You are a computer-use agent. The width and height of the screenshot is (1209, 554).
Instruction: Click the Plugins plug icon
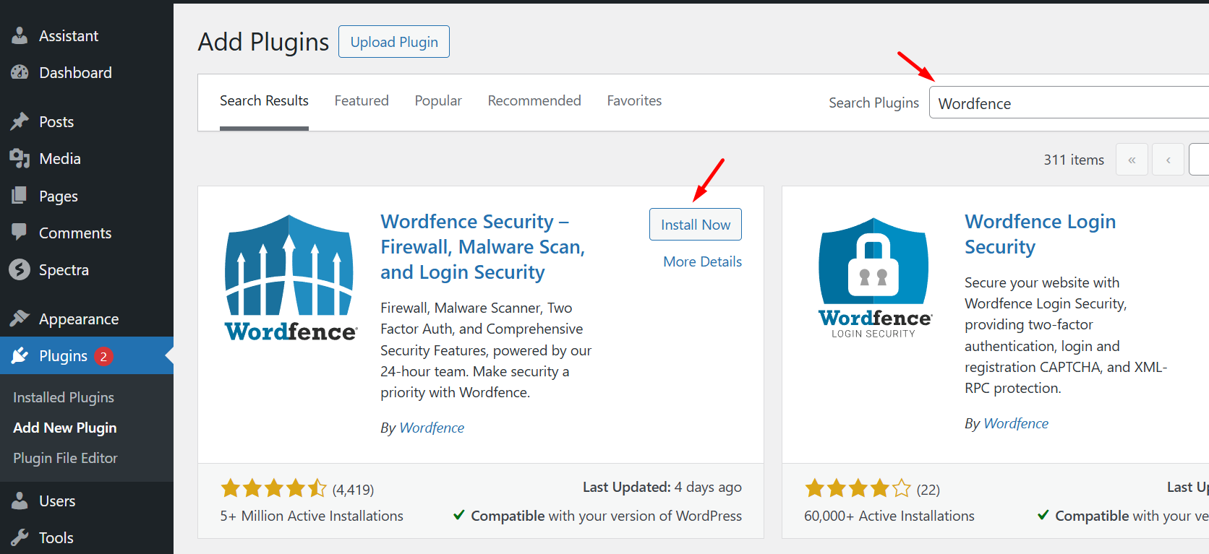[20, 355]
